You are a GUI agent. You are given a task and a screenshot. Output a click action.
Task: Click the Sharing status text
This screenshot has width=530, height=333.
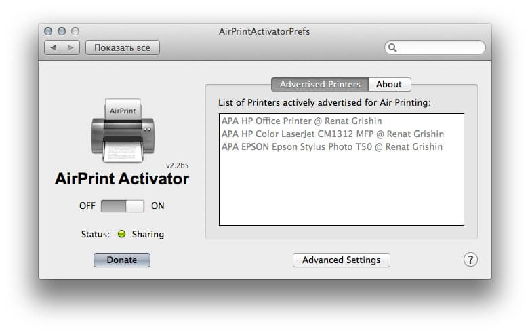pyautogui.click(x=148, y=234)
